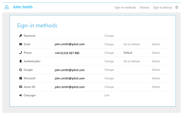Set Authenticator as default method
The height and width of the screenshot is (118, 187).
click(132, 61)
